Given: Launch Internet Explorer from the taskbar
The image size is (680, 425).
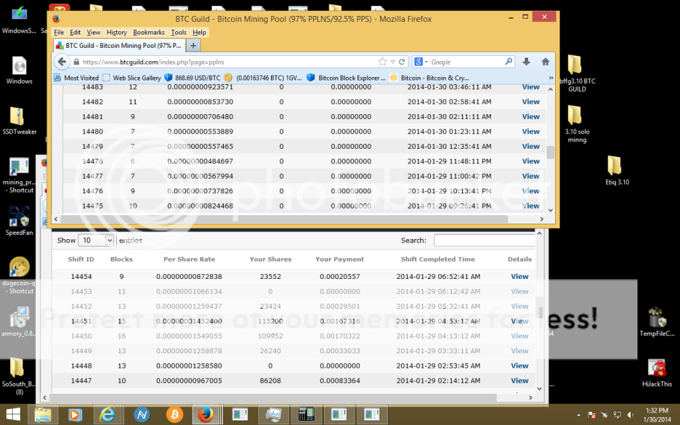Looking at the screenshot, I should pos(107,415).
